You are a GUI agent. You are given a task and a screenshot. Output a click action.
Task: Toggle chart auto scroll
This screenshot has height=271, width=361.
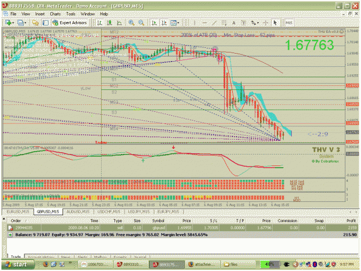(x=154, y=22)
